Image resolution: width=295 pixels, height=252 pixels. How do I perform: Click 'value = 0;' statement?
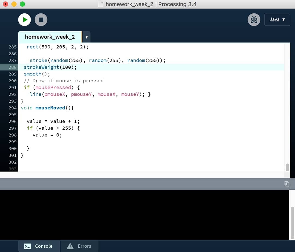(x=47, y=135)
